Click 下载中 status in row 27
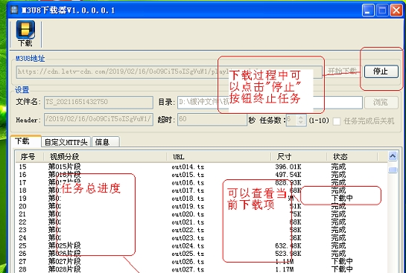406x273 pixels. [x=342, y=262]
